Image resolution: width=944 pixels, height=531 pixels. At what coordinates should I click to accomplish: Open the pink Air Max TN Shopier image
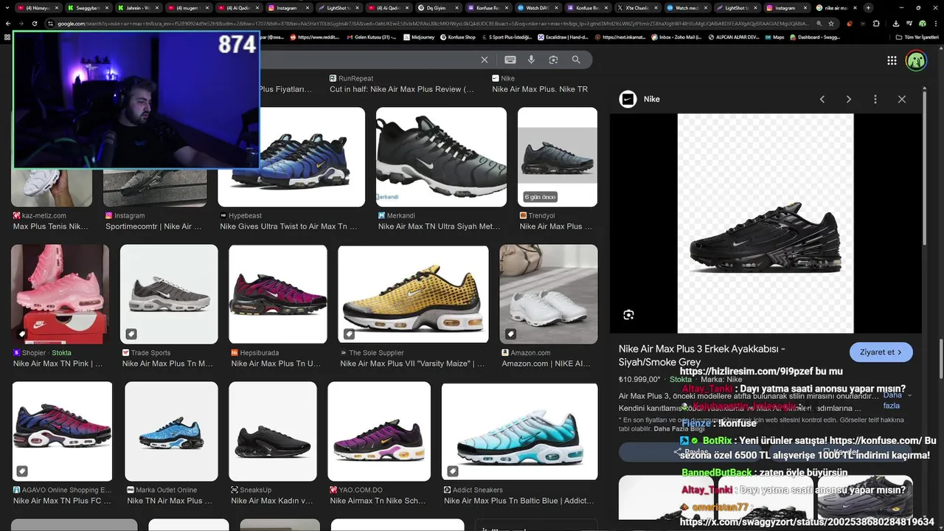tap(60, 294)
